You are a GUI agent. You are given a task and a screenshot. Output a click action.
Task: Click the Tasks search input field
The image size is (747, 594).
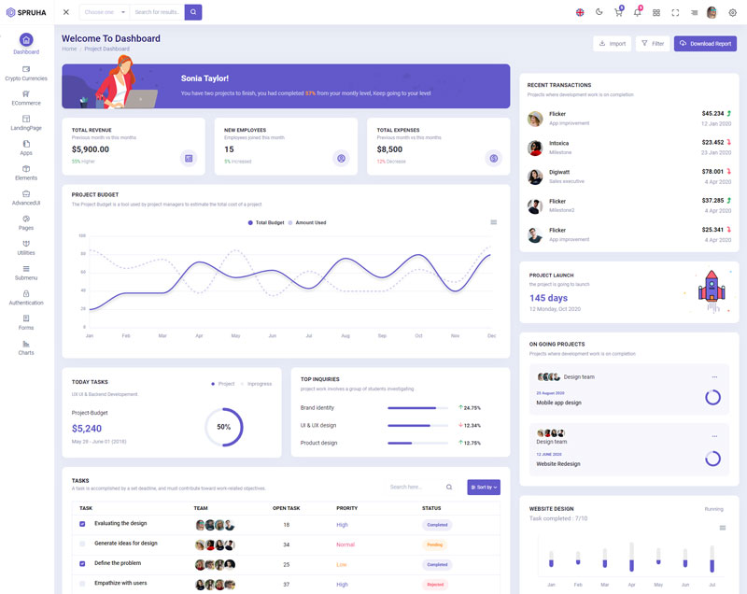416,488
